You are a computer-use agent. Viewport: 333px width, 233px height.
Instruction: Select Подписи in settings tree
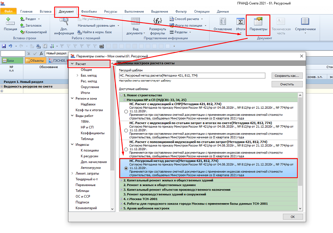82,202
